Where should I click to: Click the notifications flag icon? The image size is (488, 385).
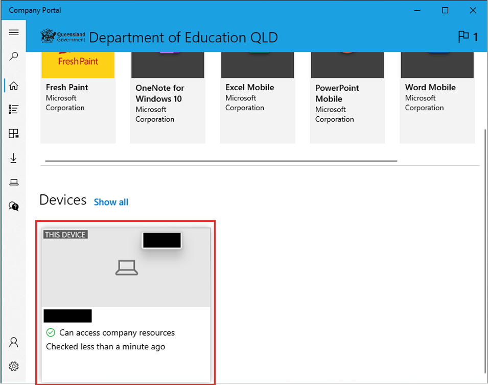[463, 37]
